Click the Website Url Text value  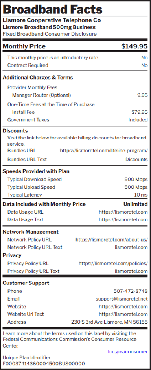pyautogui.click(x=123, y=314)
